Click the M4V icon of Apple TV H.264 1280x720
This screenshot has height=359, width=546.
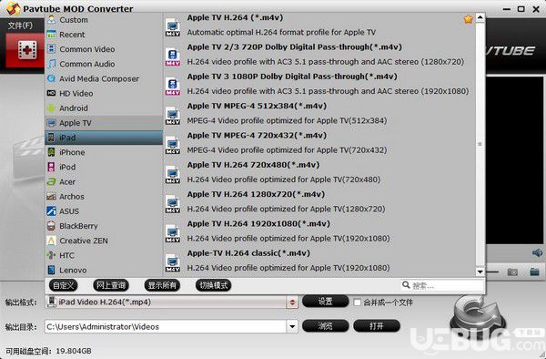point(173,204)
